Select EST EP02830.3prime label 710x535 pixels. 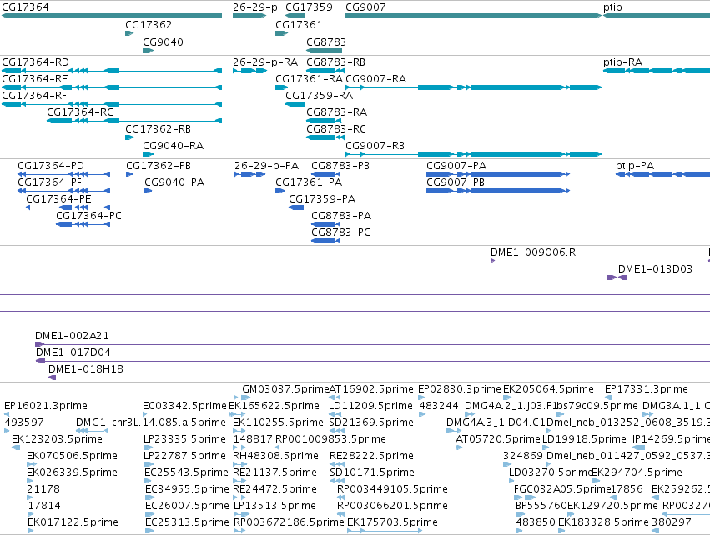tap(460, 389)
